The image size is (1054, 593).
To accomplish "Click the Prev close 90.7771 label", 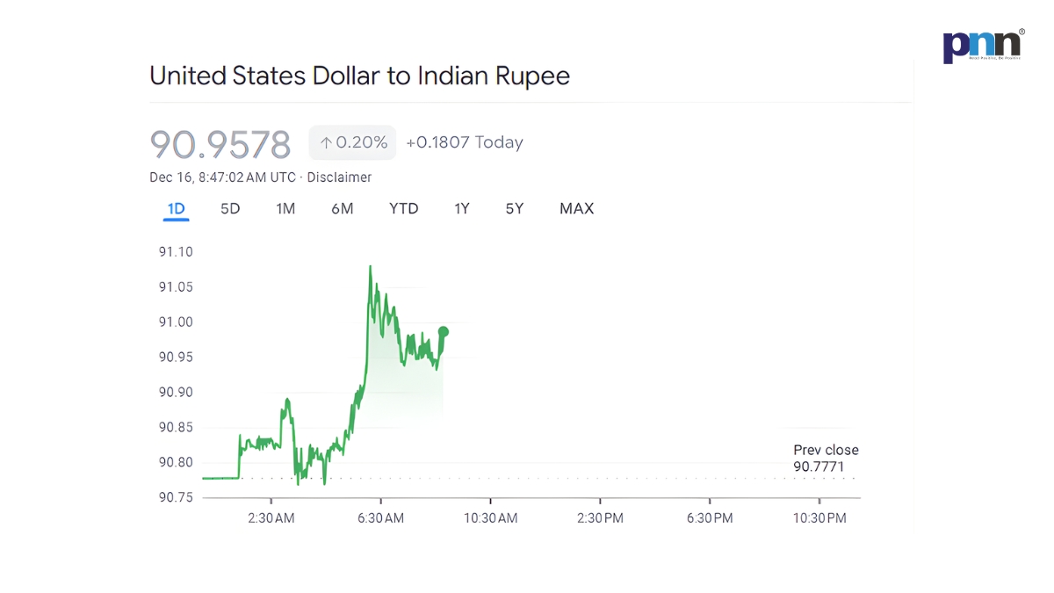I will click(826, 459).
